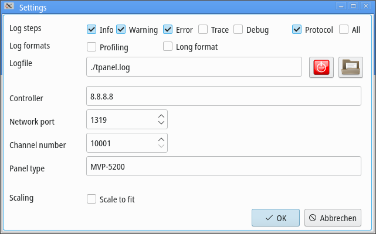Focus the Panel type text field

223,166
